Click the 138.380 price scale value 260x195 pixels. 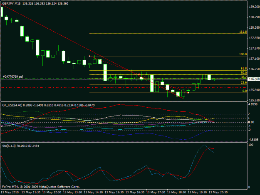(x=254, y=27)
